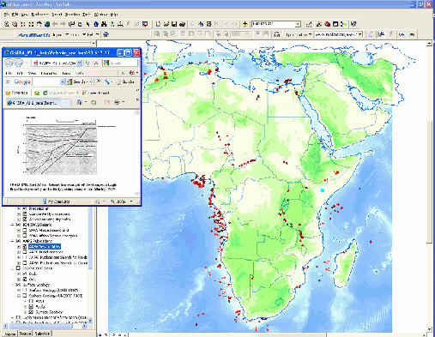Print the map using the printer icon
The image size is (435, 337).
(x=183, y=25)
